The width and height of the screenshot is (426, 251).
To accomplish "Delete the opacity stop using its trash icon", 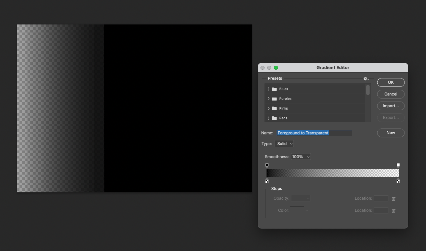I will [x=393, y=198].
